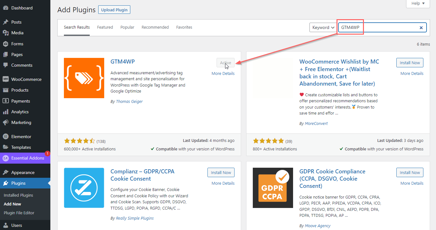Switch to the Search Results tab
Image resolution: width=436 pixels, height=230 pixels.
point(77,27)
